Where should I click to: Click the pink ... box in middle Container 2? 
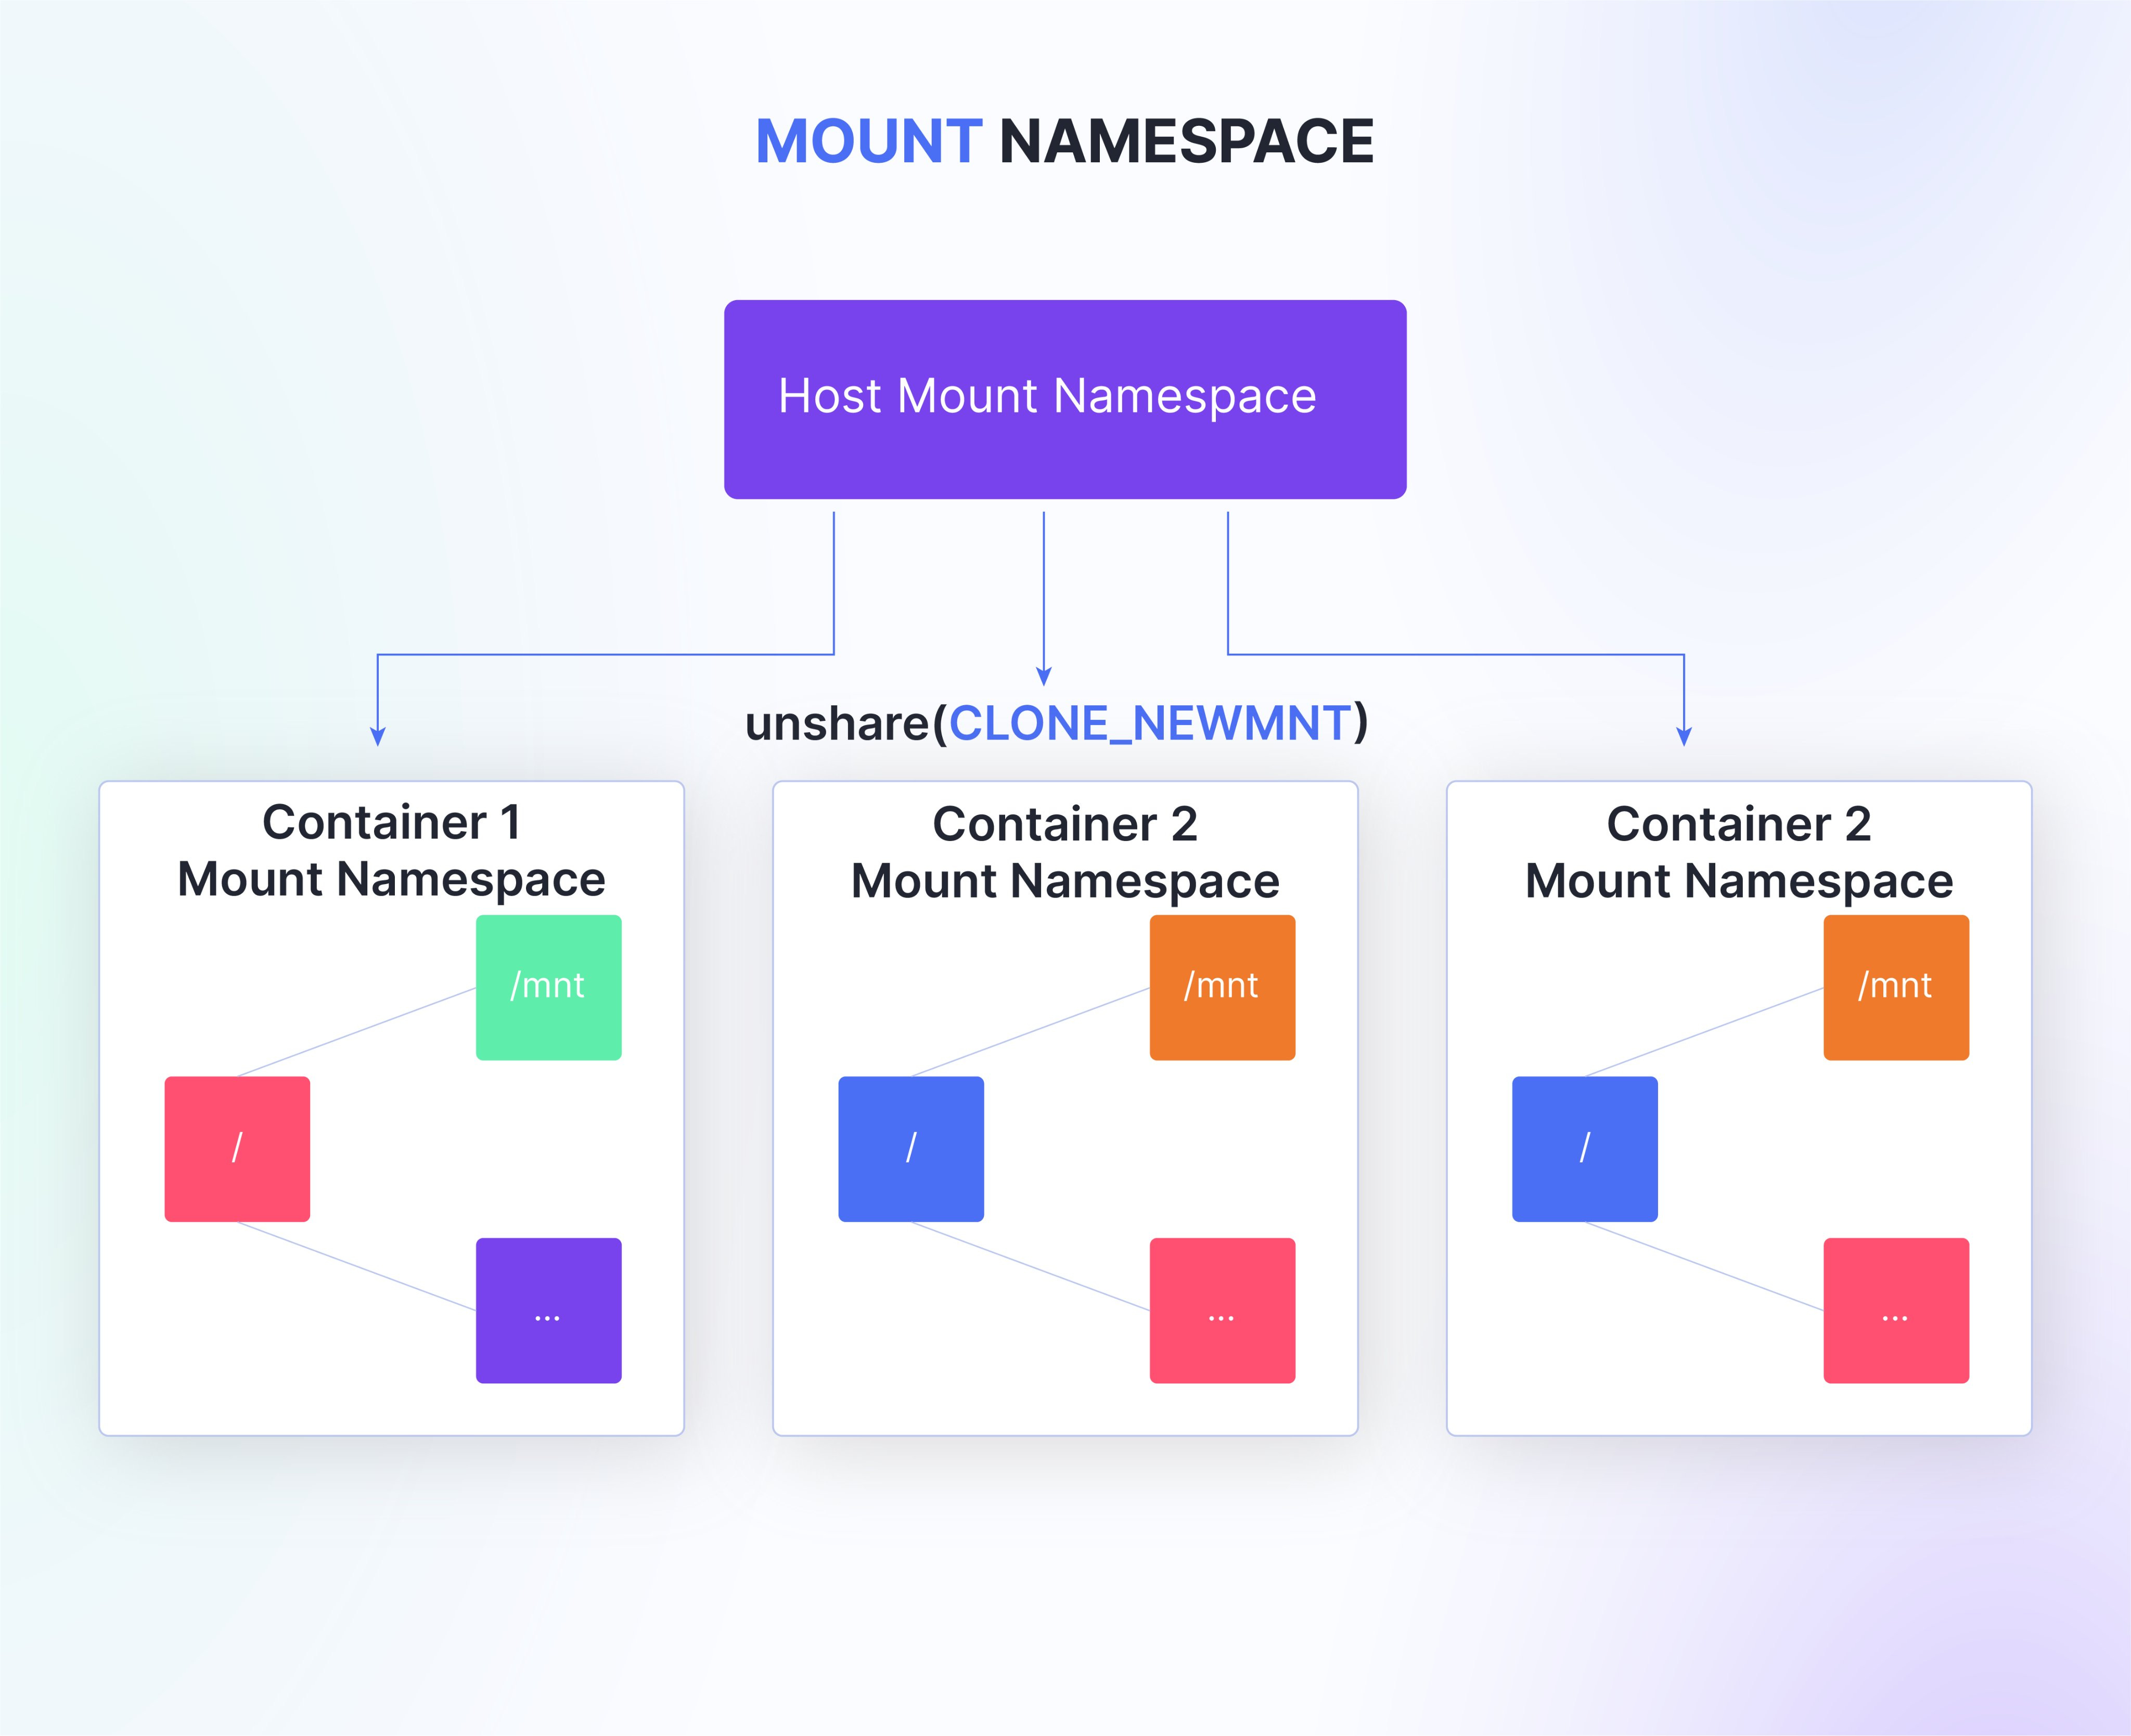tap(1223, 1311)
